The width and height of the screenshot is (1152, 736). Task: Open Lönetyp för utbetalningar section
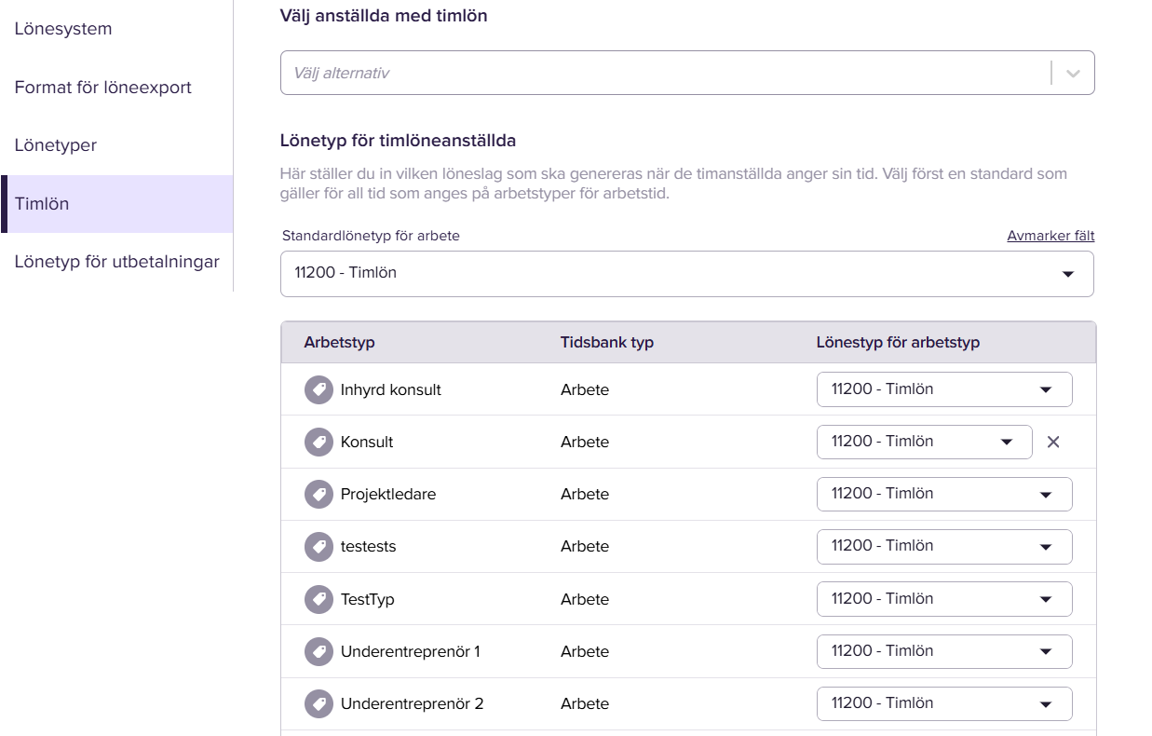click(x=117, y=262)
